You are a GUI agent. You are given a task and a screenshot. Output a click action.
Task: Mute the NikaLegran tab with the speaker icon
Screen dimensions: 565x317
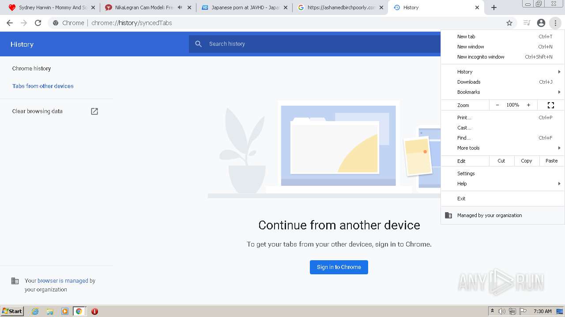coord(180,7)
